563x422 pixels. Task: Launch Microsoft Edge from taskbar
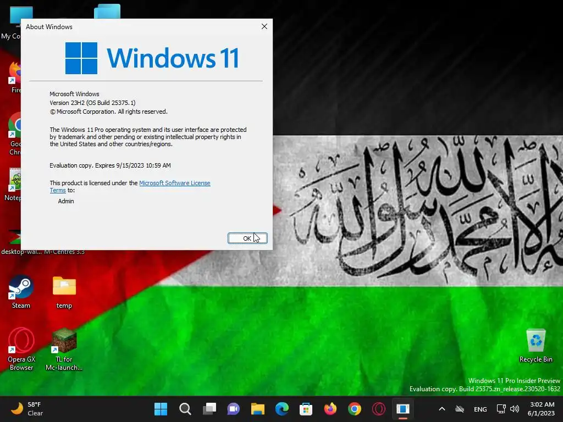click(282, 409)
